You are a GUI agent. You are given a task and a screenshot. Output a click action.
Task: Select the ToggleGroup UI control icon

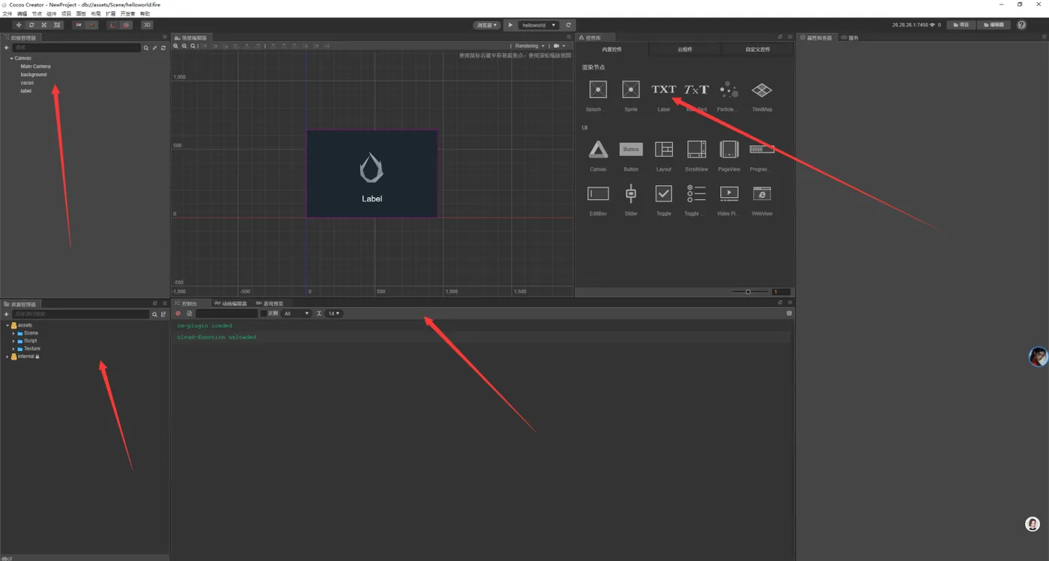pos(696,194)
